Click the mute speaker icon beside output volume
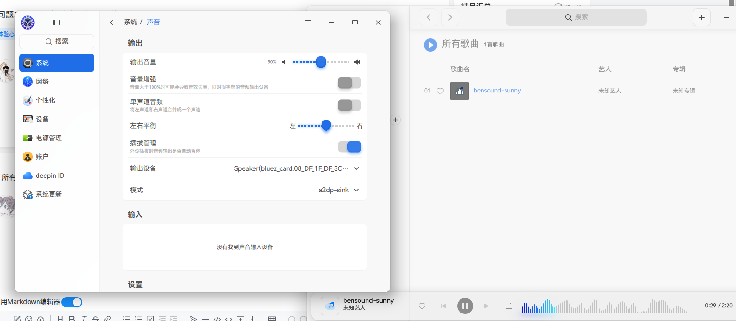The width and height of the screenshot is (736, 321). tap(284, 62)
